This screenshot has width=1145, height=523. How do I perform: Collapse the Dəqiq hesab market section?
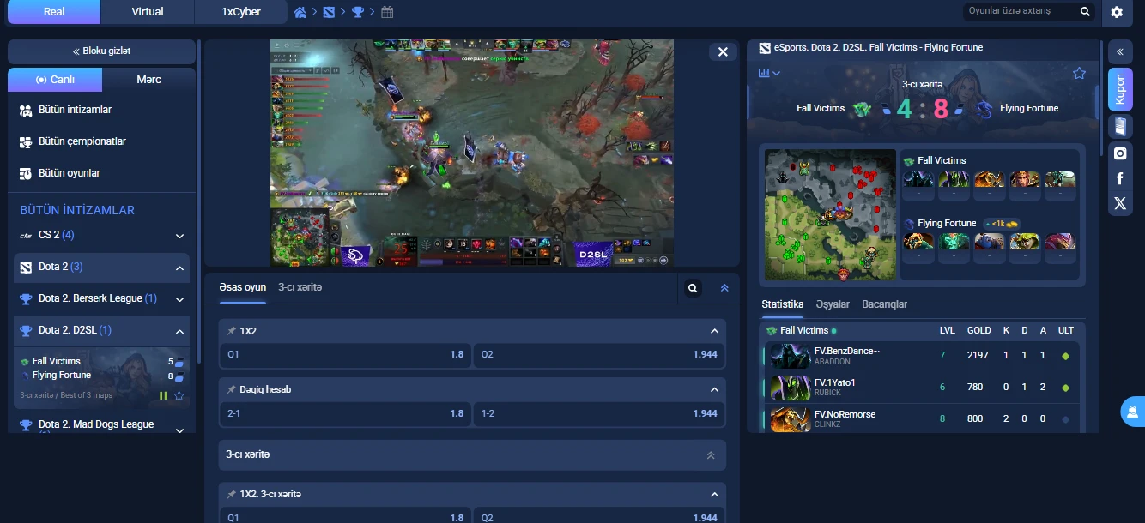(x=714, y=389)
